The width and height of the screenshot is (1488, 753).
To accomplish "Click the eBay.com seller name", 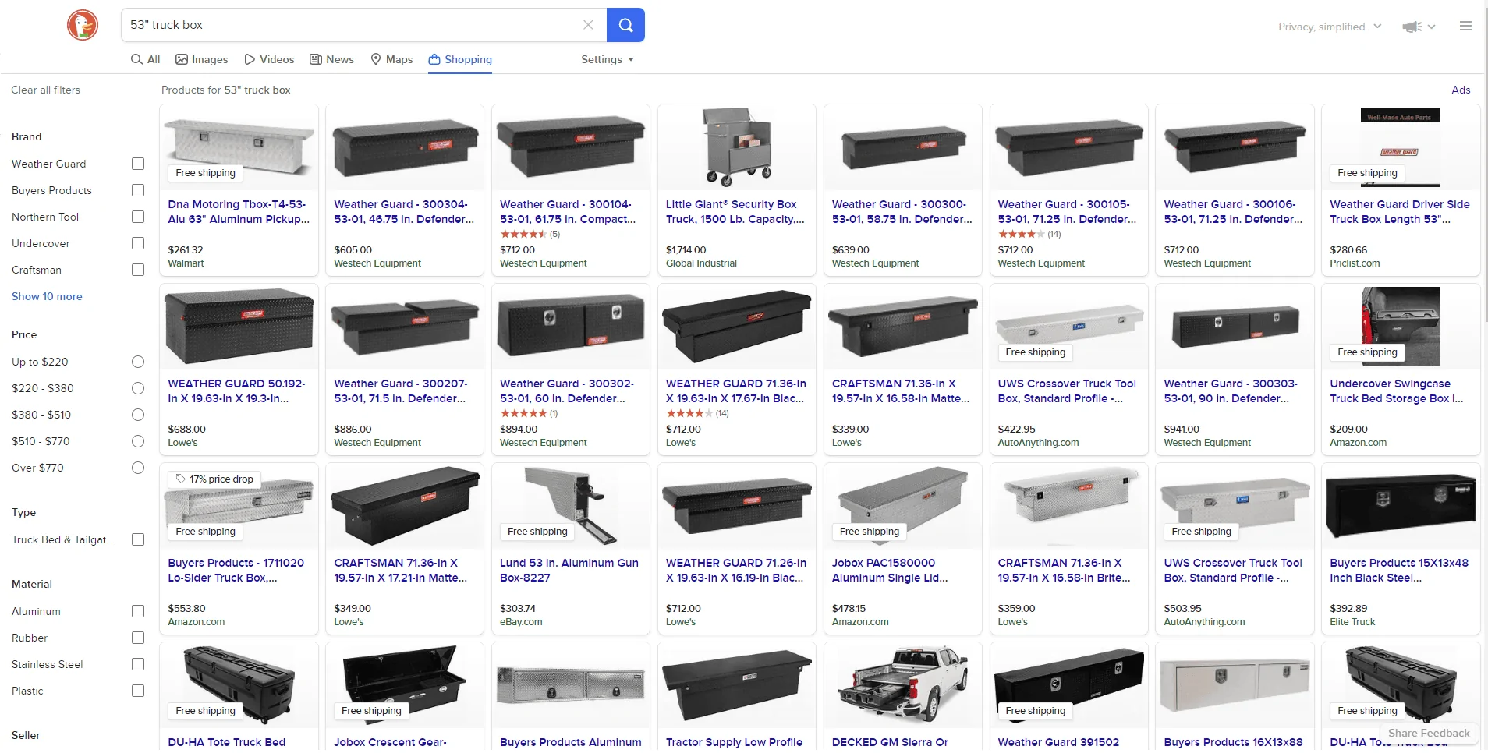I will click(x=521, y=622).
